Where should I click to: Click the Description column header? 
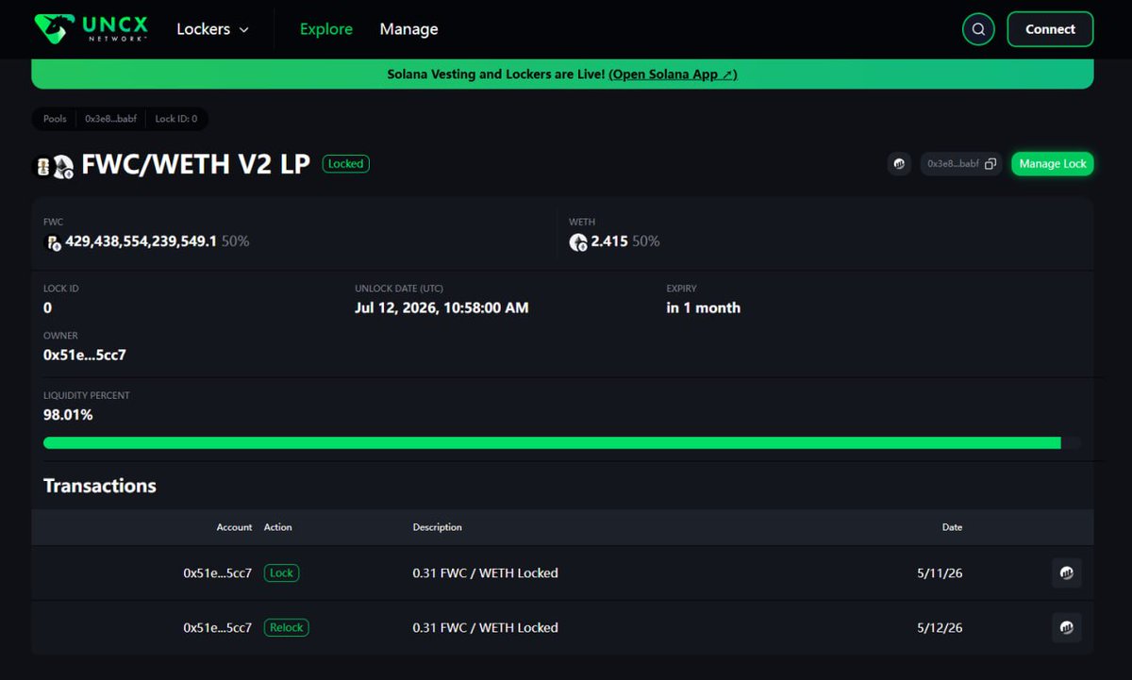tap(438, 527)
